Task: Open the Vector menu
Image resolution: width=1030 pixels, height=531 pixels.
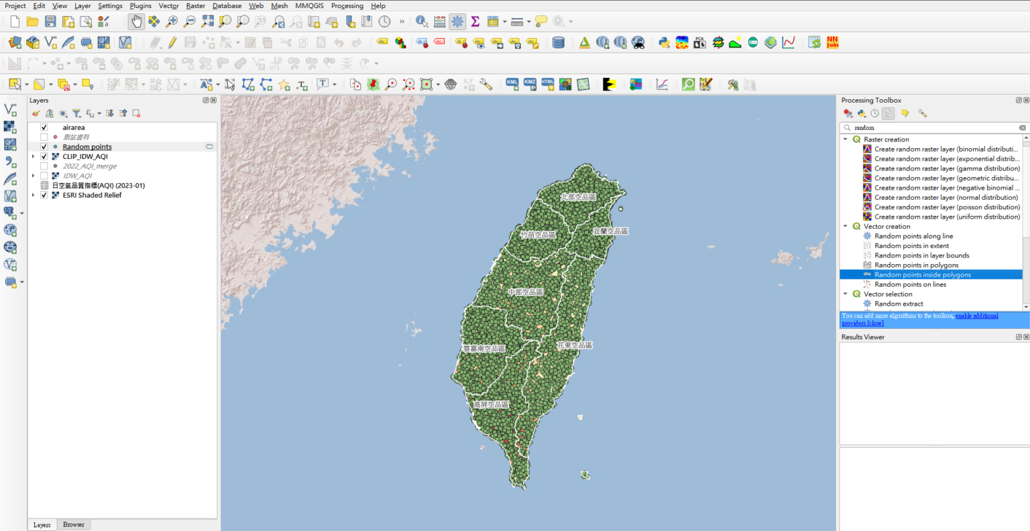Action: pyautogui.click(x=168, y=5)
